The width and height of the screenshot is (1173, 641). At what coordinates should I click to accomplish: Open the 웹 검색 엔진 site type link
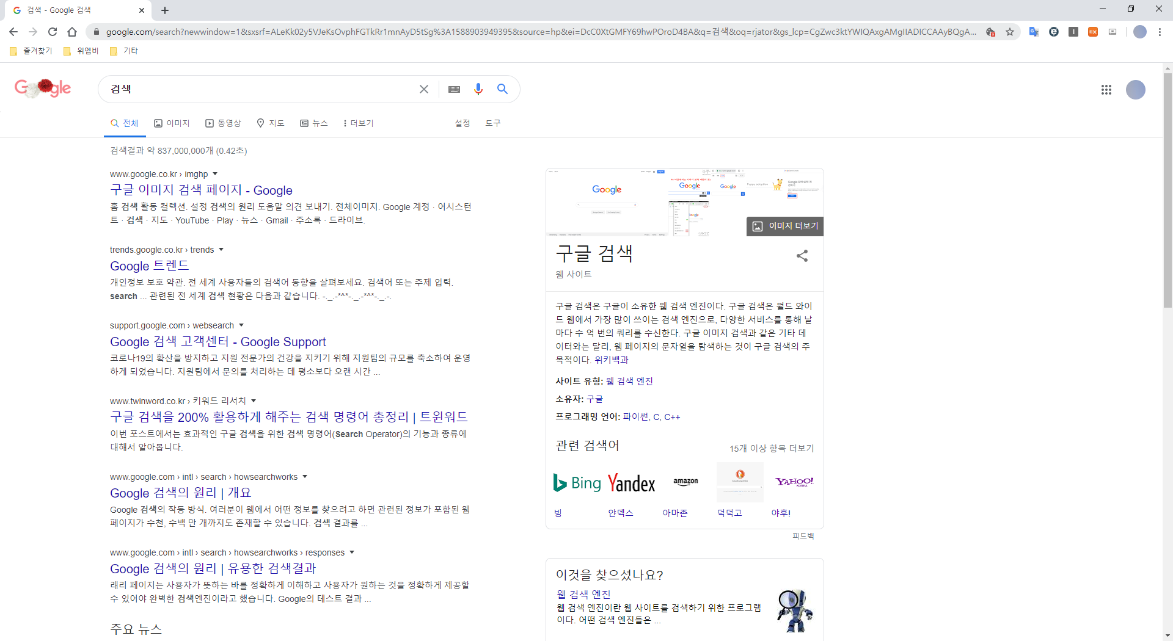(x=629, y=382)
